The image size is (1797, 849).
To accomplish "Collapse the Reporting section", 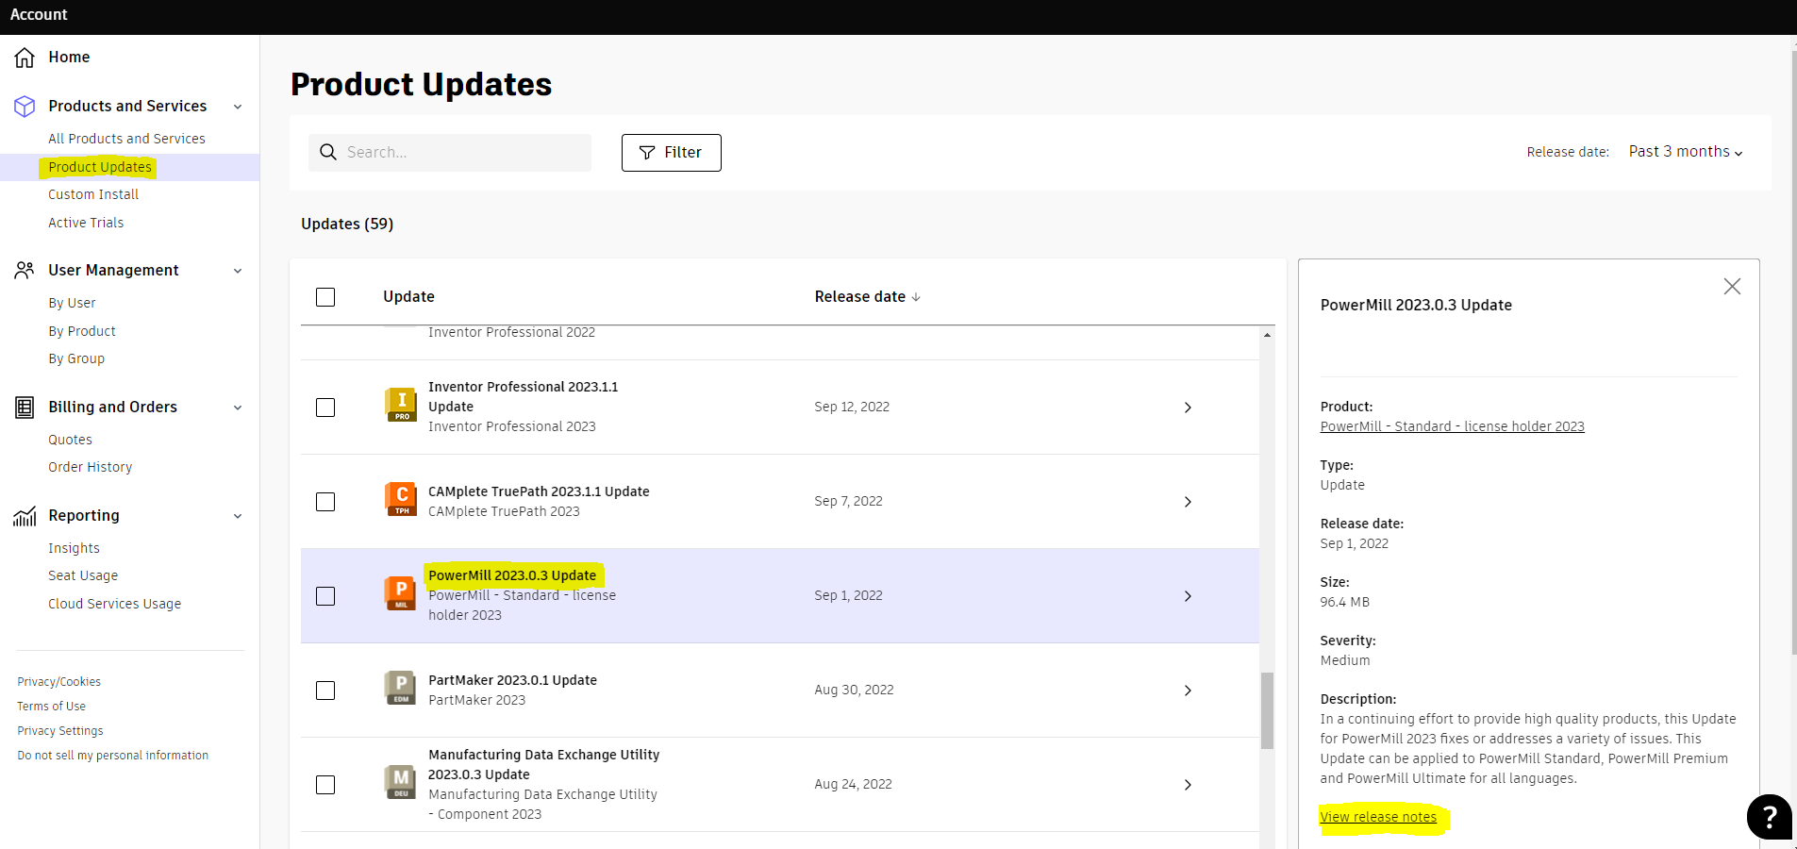I will 238,516.
